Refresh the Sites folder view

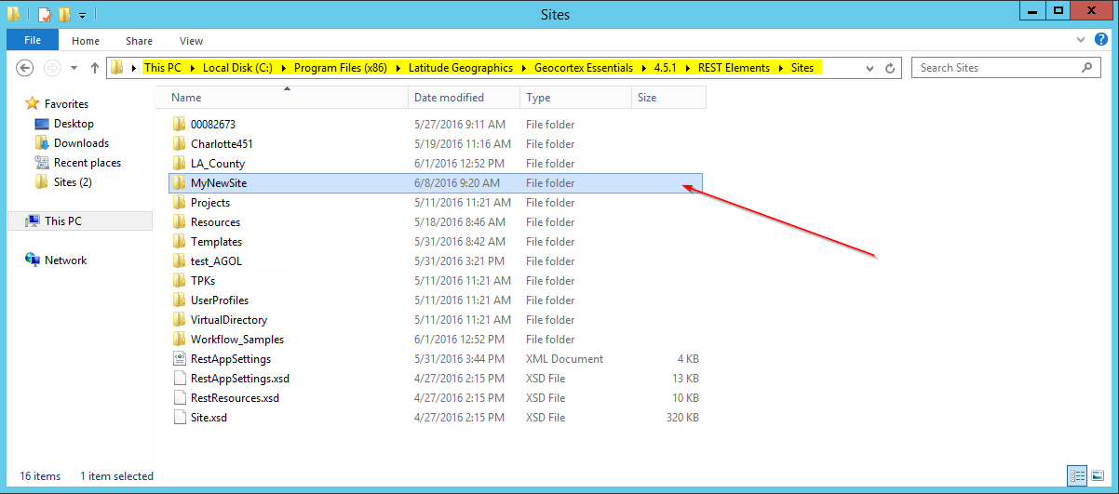(890, 68)
